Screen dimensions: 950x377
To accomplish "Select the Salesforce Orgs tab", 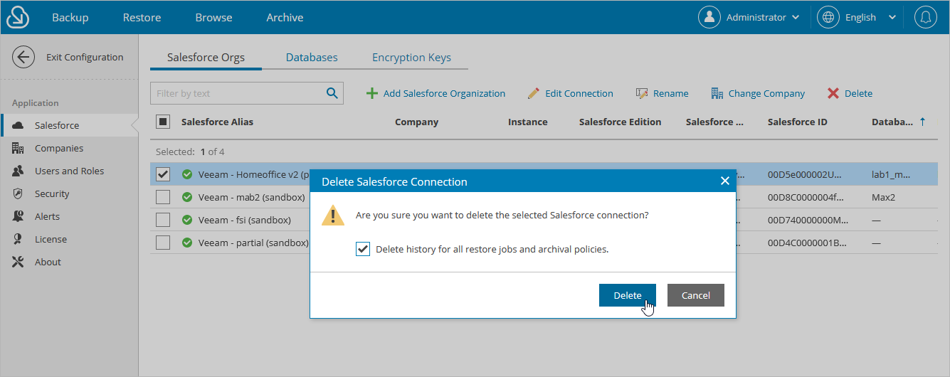I will point(206,58).
